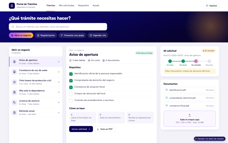Expand Constancia de uso de suelo chevron
This screenshot has height=143, width=228.
click(59, 72)
